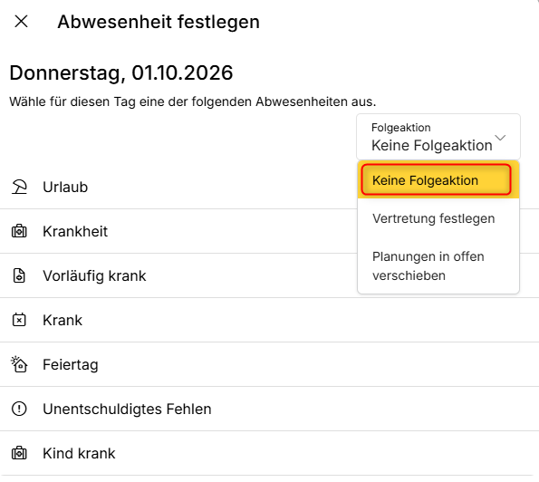Image resolution: width=539 pixels, height=482 pixels.
Task: Collapse the Folgeaktion dropdown chevron
Action: 500,138
